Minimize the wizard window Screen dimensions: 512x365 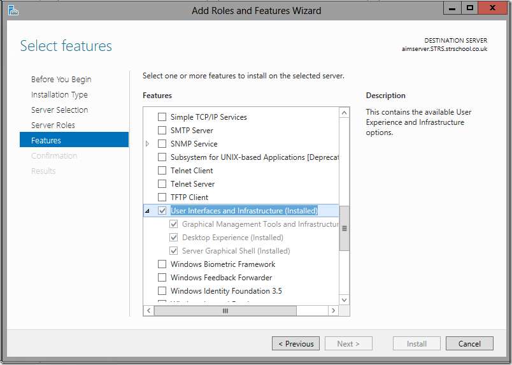(x=452, y=8)
